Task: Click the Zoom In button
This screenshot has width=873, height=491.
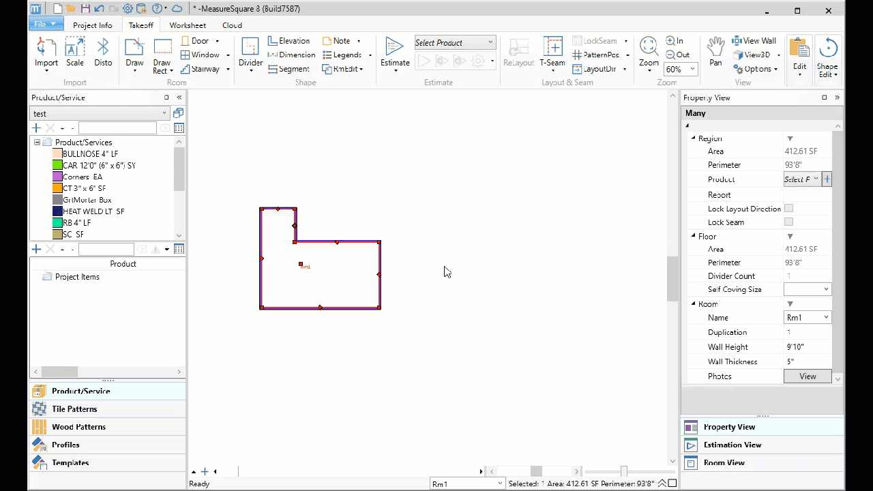Action: (x=675, y=41)
